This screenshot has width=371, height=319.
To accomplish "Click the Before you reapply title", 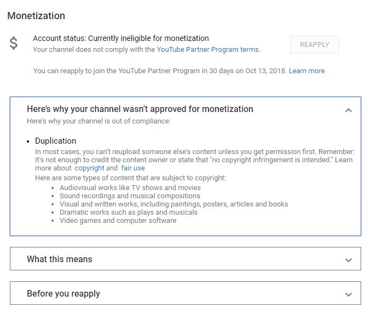I will tap(63, 293).
